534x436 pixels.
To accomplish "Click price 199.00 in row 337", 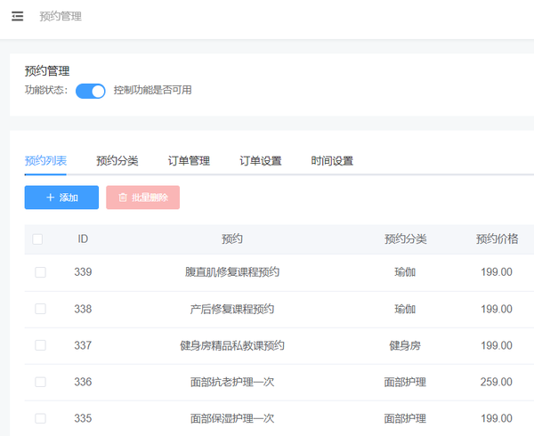I will point(497,345).
